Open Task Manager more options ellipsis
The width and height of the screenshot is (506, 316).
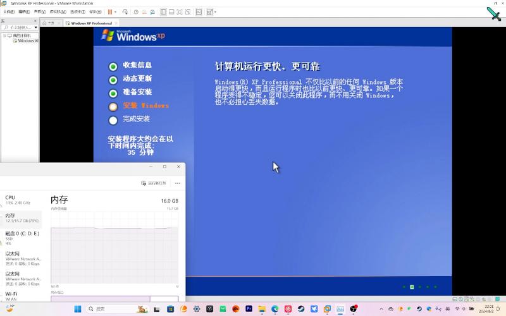177,183
